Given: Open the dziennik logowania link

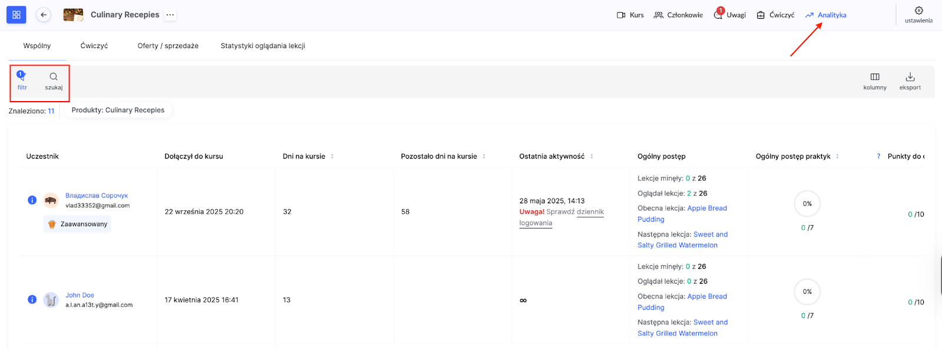Looking at the screenshot, I should (x=590, y=212).
